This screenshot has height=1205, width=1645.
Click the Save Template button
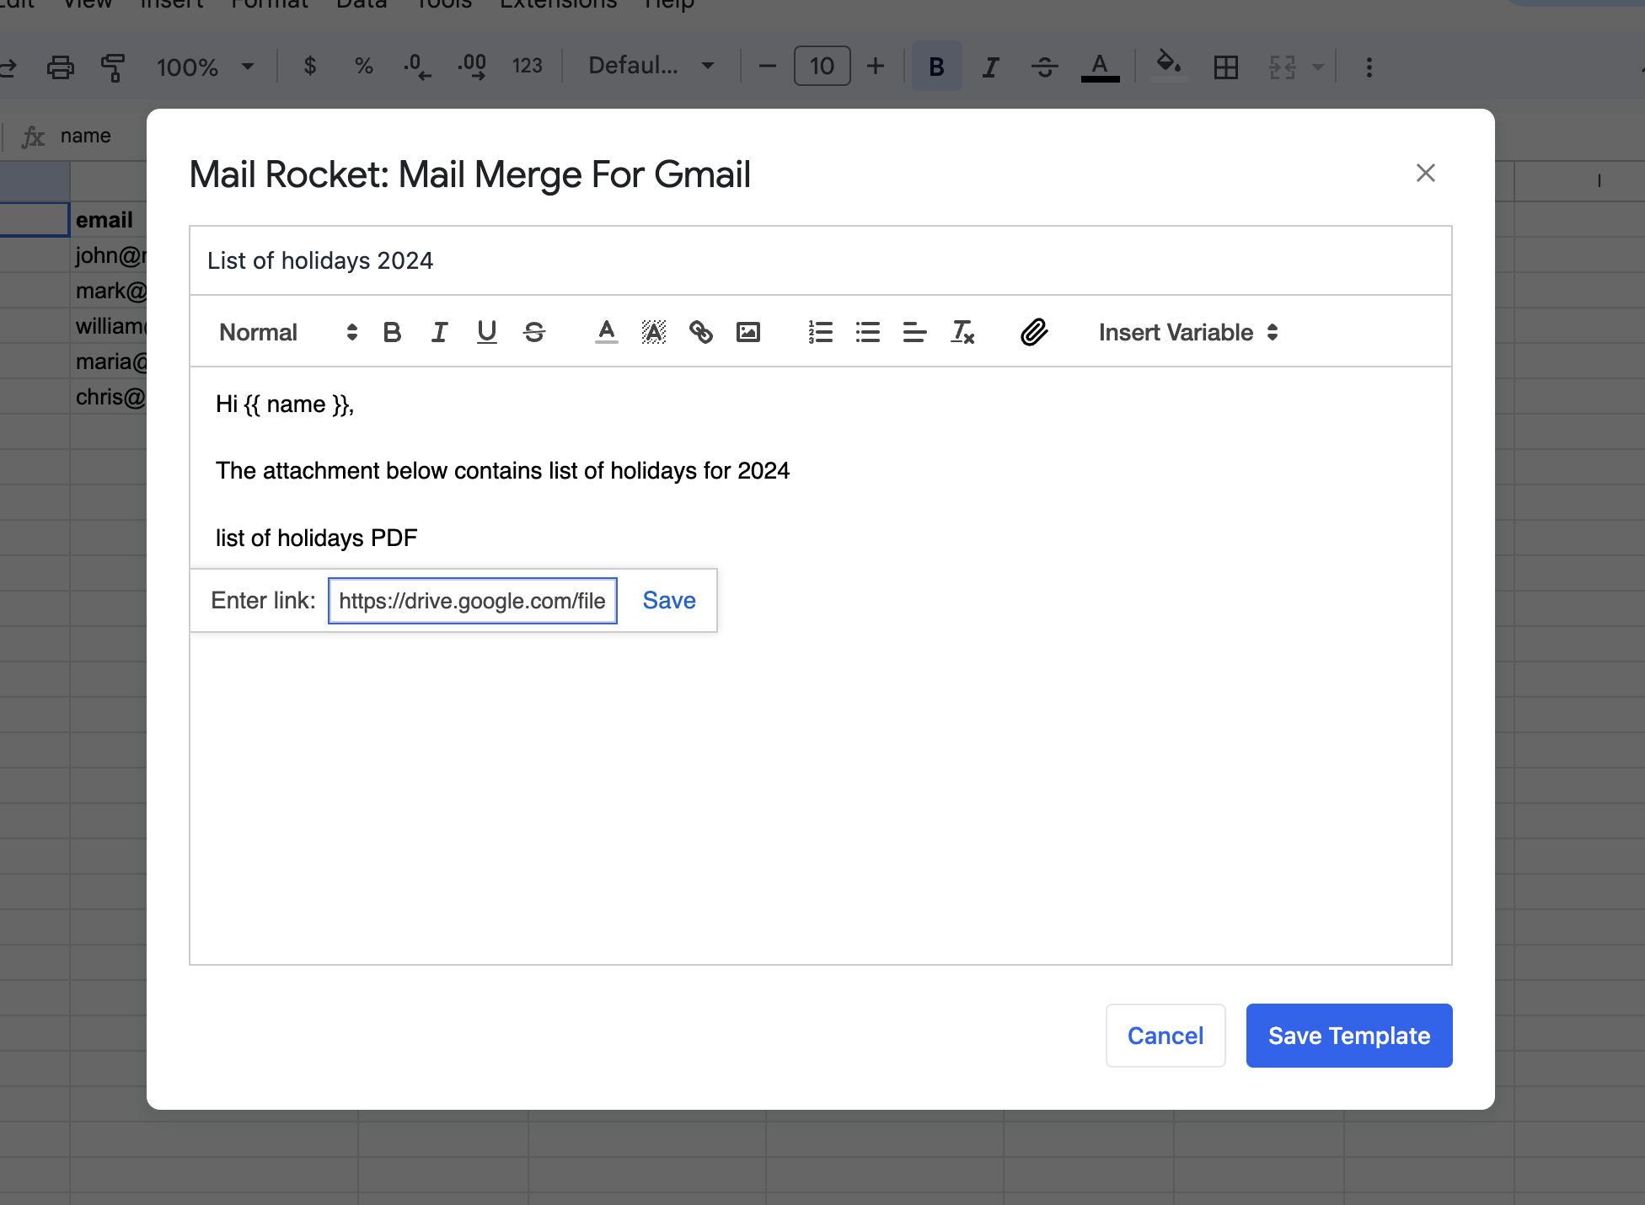[x=1348, y=1035]
